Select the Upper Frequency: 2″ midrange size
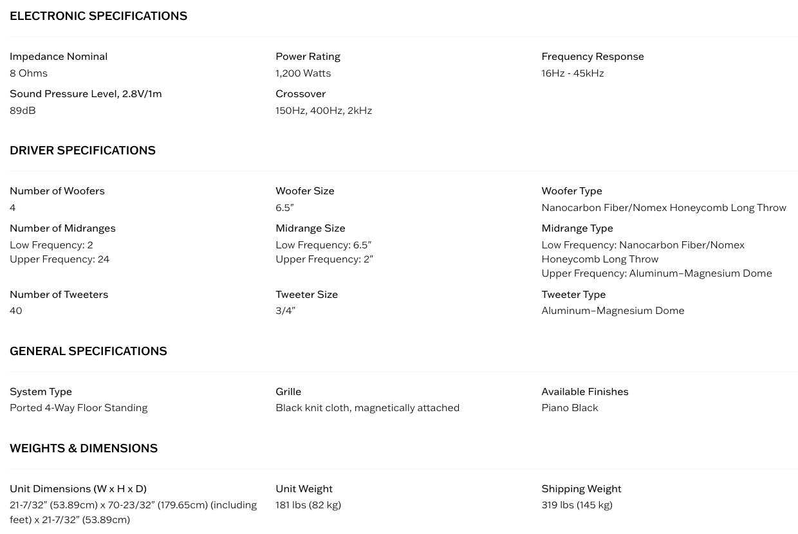The image size is (798, 534). click(x=324, y=259)
